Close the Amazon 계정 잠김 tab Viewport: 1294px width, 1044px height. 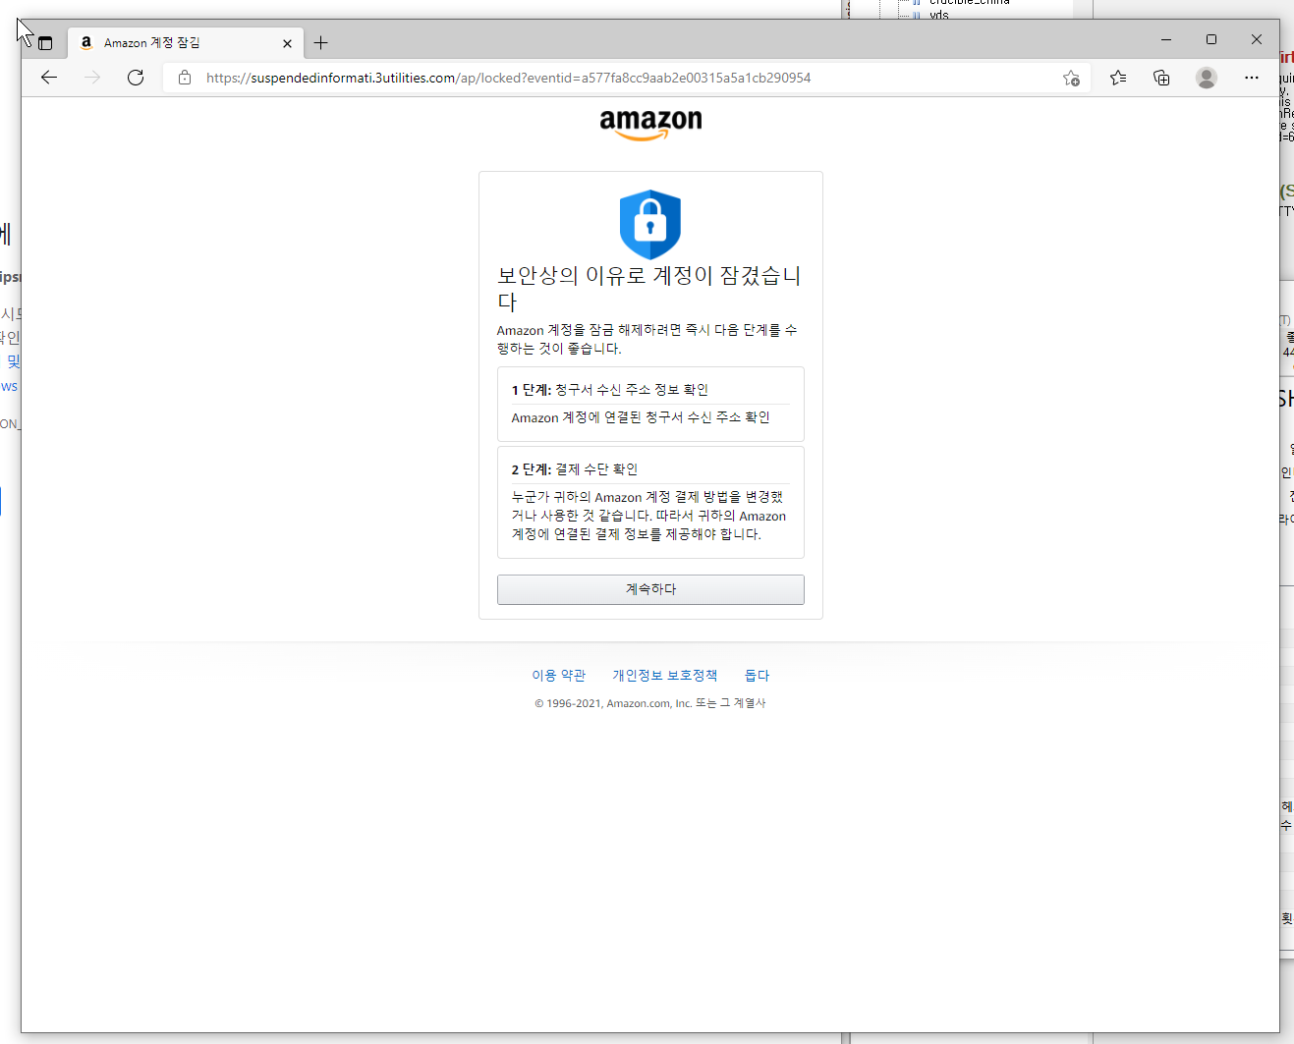coord(287,43)
